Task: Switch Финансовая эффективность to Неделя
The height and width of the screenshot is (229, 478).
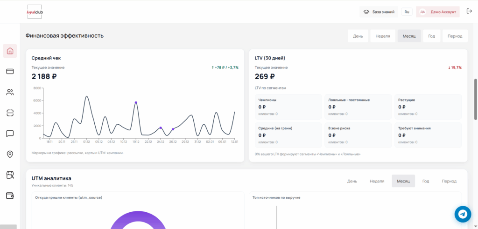Action: 383,36
